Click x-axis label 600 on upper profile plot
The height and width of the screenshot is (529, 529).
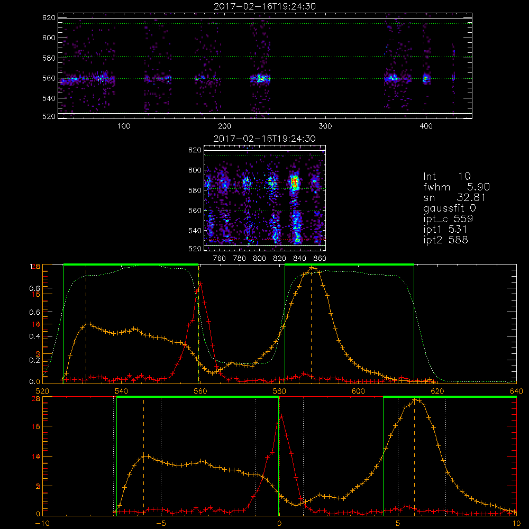tap(358, 391)
